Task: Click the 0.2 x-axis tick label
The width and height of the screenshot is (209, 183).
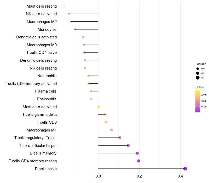Action: tap(139, 176)
